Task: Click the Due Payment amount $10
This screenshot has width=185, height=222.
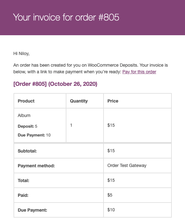Action: (x=111, y=210)
